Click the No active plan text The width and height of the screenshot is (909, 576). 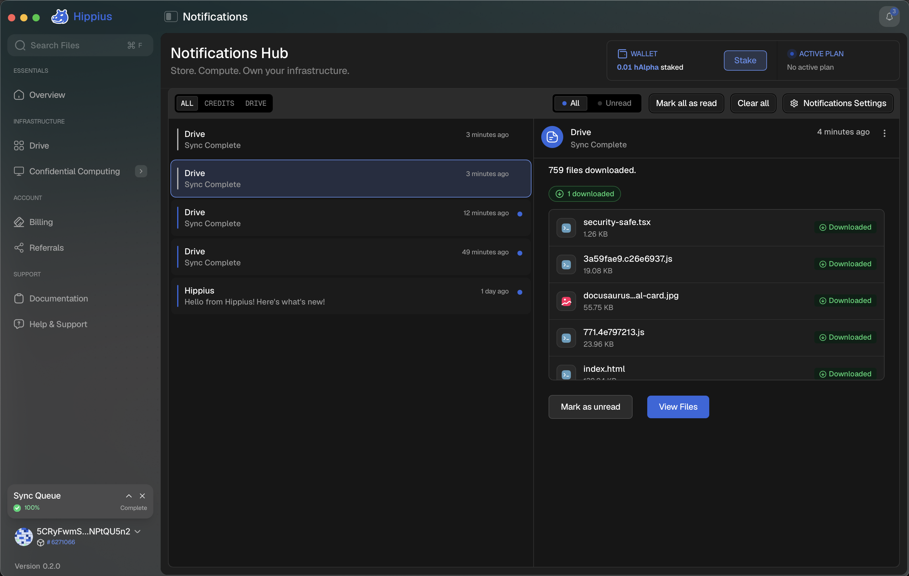point(810,67)
